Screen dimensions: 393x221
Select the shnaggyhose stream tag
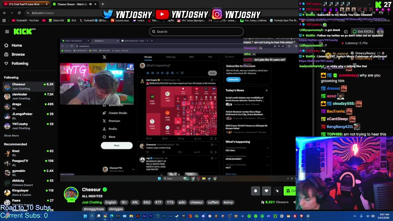[x=94, y=209]
